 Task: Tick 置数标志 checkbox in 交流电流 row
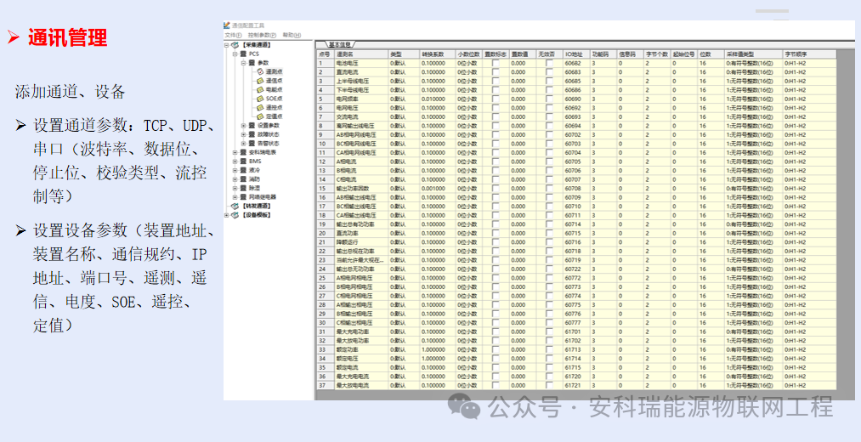(496, 116)
